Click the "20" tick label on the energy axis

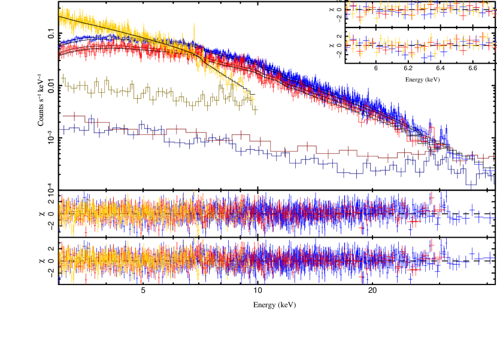372,290
